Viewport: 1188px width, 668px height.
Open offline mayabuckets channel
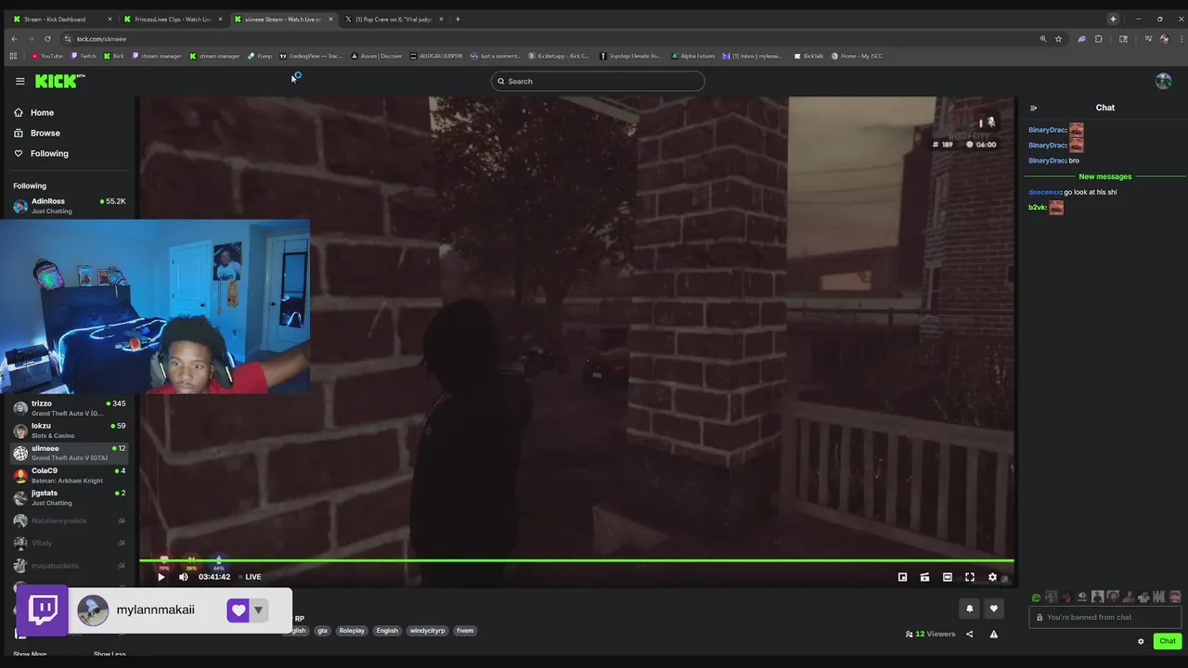point(69,565)
